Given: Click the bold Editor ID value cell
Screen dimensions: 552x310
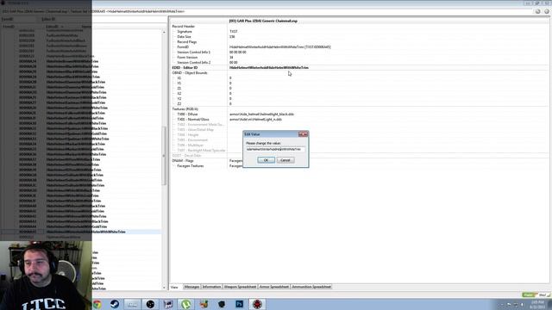Looking at the screenshot, I should [x=269, y=67].
